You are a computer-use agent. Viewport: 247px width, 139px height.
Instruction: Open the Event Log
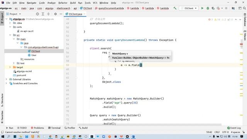[234, 128]
